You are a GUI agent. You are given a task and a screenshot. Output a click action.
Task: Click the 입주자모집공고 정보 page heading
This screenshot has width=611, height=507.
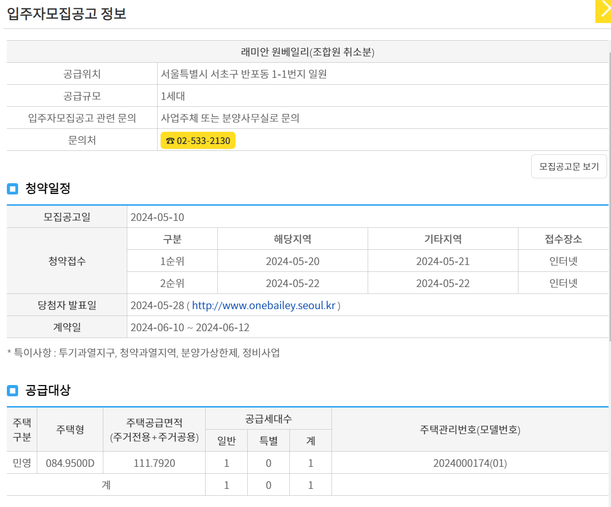tap(67, 14)
